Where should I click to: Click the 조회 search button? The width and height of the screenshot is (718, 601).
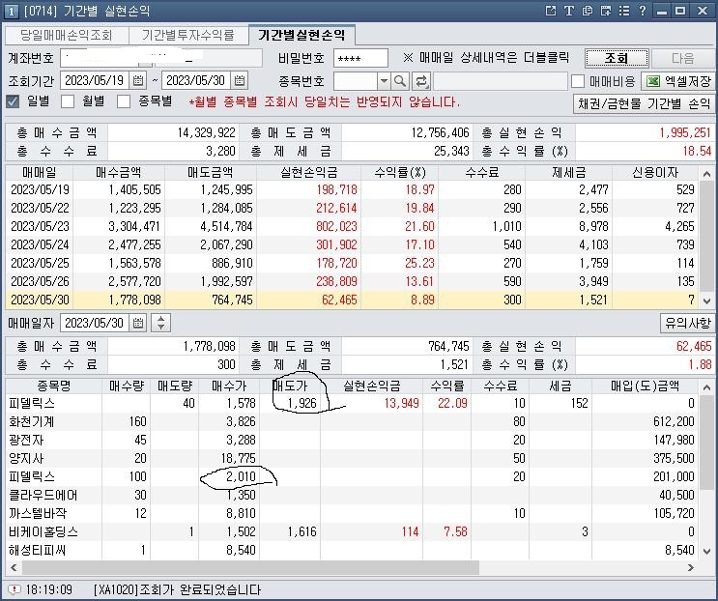coord(617,58)
